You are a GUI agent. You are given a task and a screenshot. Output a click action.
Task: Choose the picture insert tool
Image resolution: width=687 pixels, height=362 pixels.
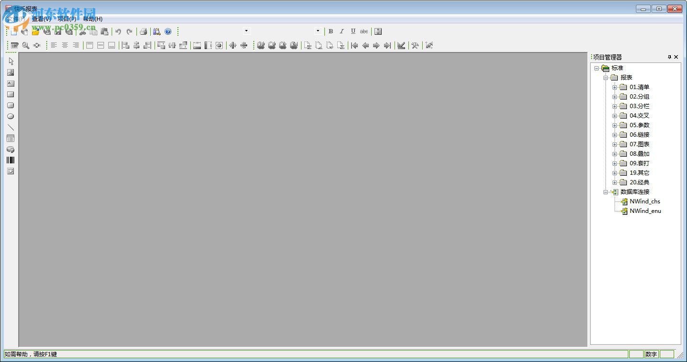pos(10,72)
